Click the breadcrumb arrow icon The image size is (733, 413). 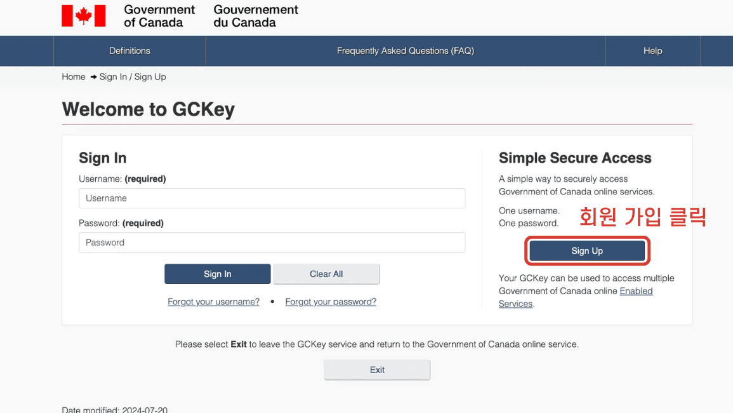click(93, 77)
